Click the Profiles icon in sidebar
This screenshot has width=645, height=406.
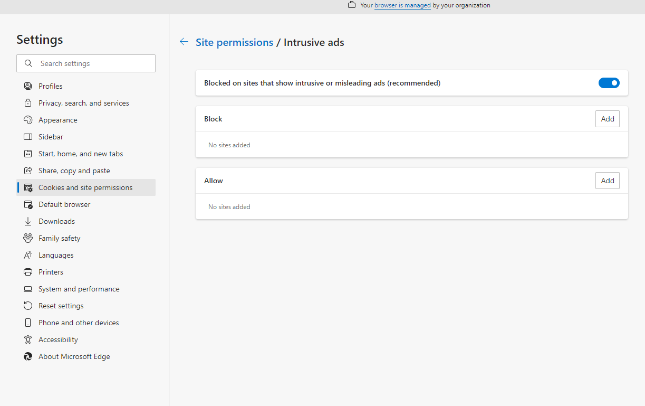pyautogui.click(x=28, y=86)
